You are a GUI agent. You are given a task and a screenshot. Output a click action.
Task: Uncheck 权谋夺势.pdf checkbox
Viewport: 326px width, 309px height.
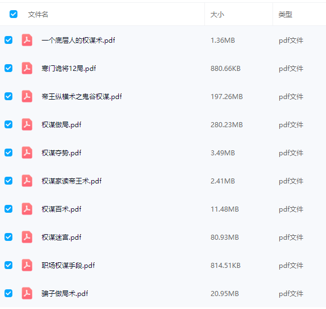coord(8,153)
